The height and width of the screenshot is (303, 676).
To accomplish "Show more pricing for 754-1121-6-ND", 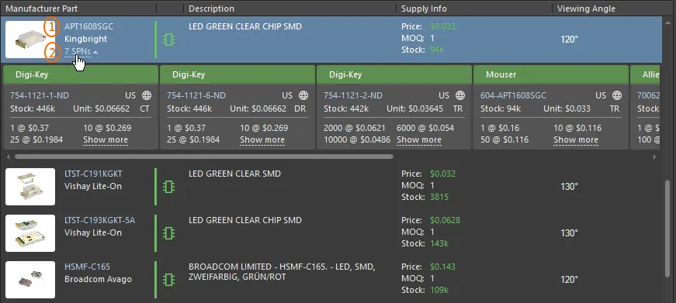I will coord(262,140).
